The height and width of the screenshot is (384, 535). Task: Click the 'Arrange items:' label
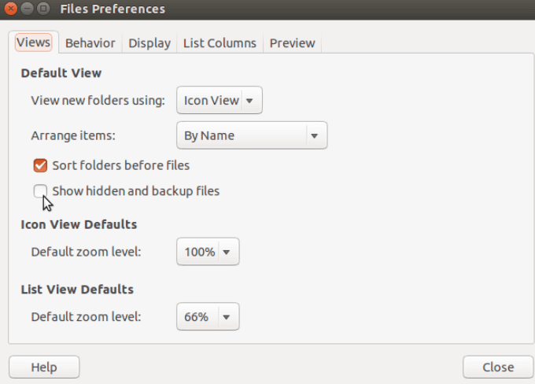pos(73,135)
